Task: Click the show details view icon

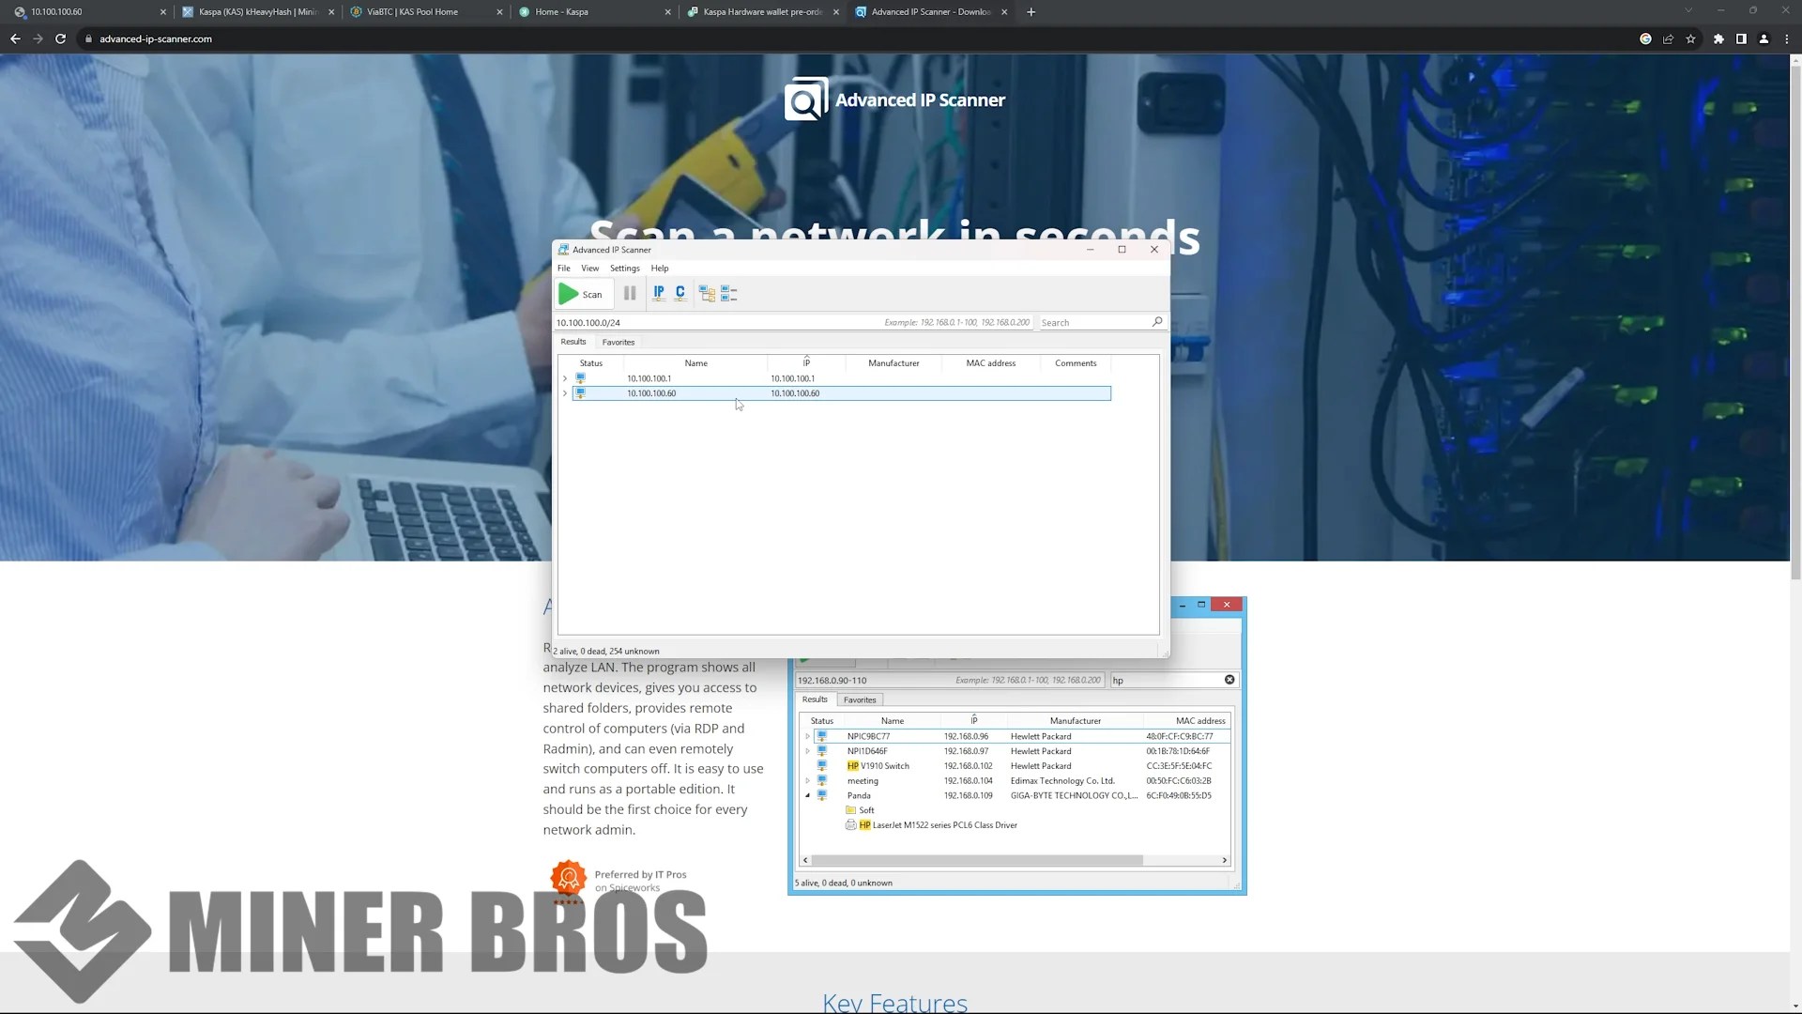Action: pyautogui.click(x=729, y=293)
